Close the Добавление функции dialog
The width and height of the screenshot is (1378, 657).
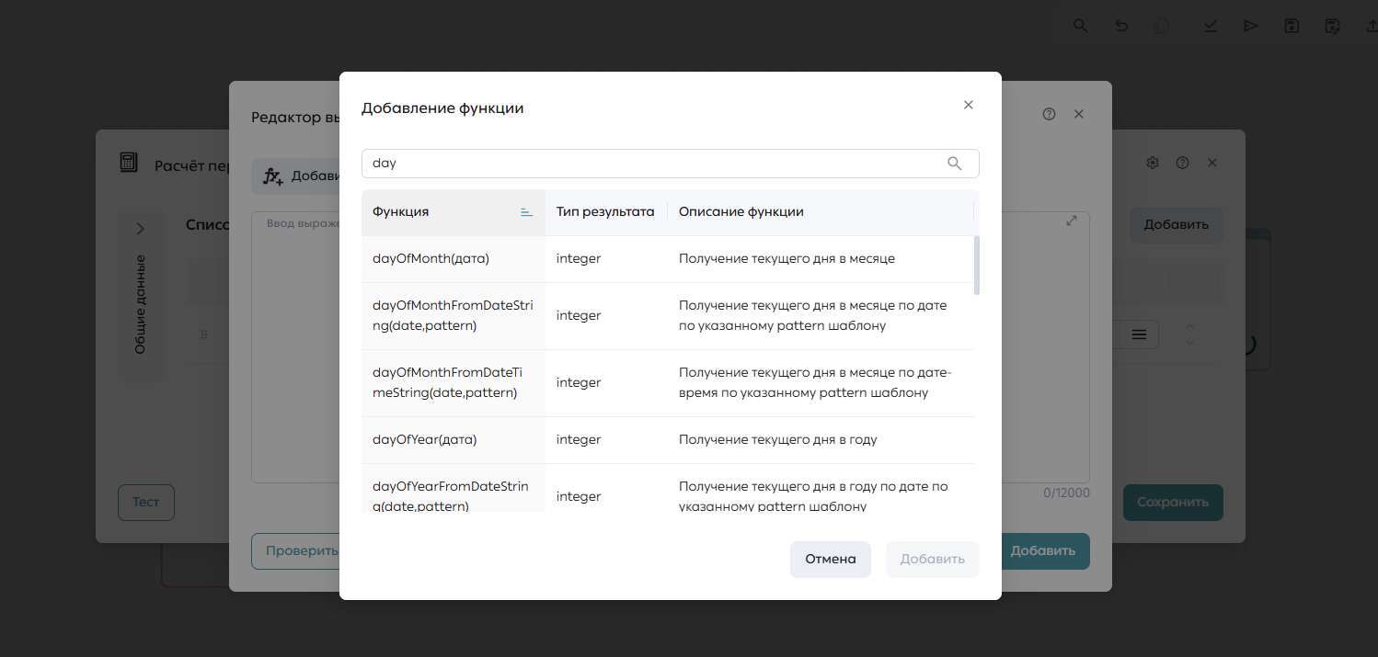pyautogui.click(x=968, y=105)
